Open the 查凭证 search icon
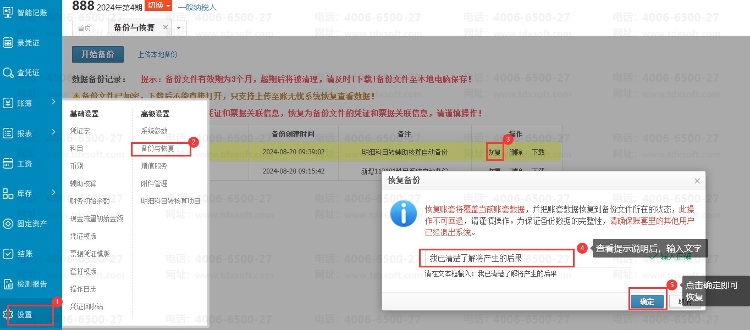The image size is (750, 330). coord(8,72)
